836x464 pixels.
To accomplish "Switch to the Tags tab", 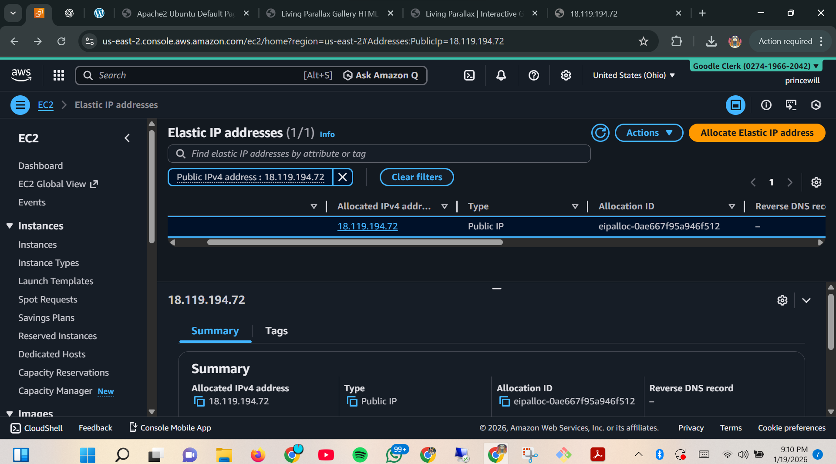I will tap(276, 331).
